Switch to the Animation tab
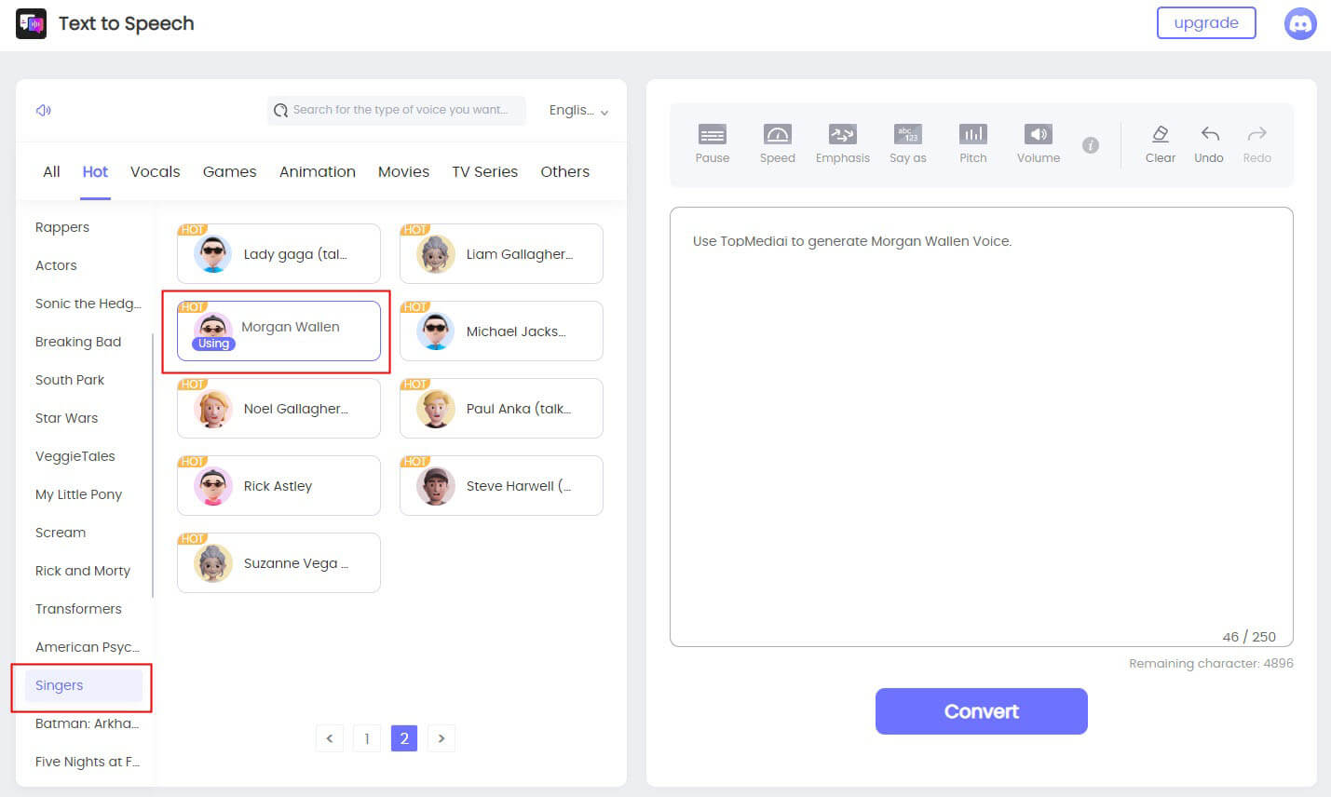 click(x=318, y=171)
